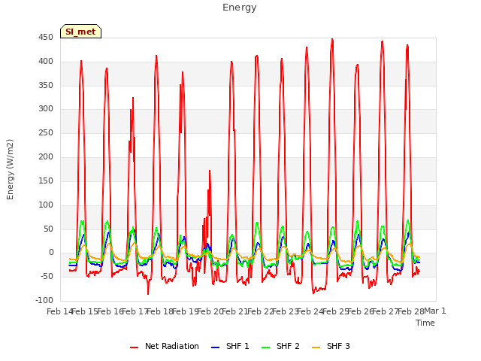Click the 350 y-axis tick label

point(46,85)
